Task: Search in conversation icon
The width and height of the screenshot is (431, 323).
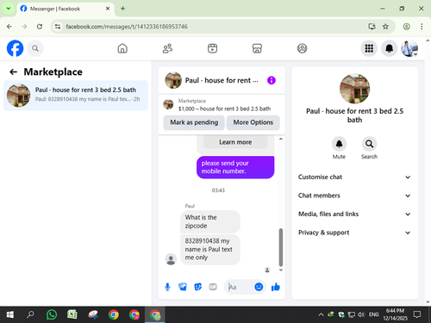Action: click(x=369, y=144)
